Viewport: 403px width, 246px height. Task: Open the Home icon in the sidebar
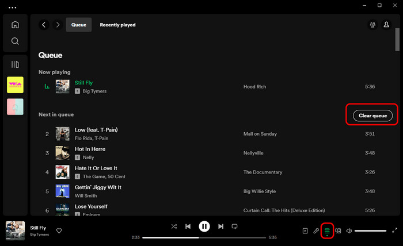[x=15, y=25]
